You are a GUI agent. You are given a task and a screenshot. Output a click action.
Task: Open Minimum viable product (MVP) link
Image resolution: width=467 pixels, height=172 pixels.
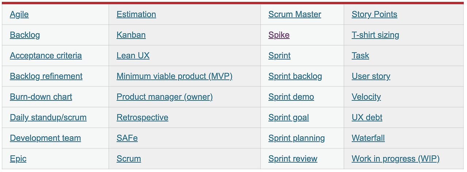[x=174, y=76]
